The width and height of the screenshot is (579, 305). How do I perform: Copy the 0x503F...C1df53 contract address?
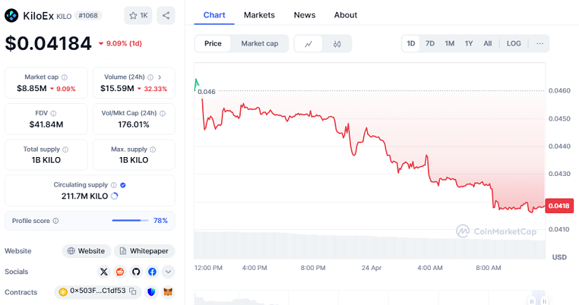pos(133,291)
